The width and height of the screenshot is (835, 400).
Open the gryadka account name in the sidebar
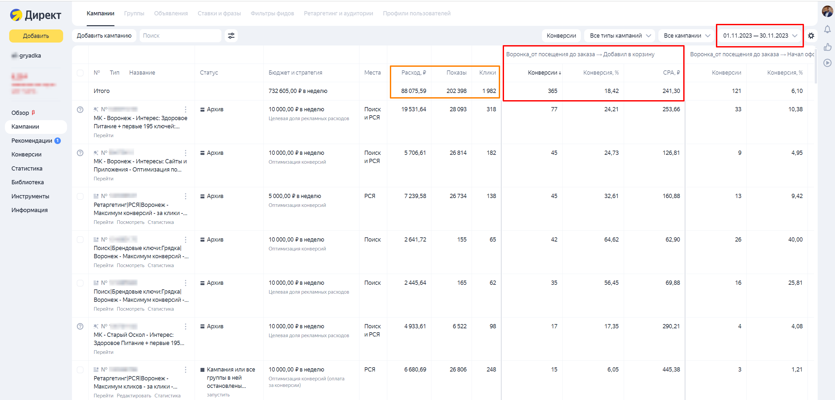coord(26,56)
